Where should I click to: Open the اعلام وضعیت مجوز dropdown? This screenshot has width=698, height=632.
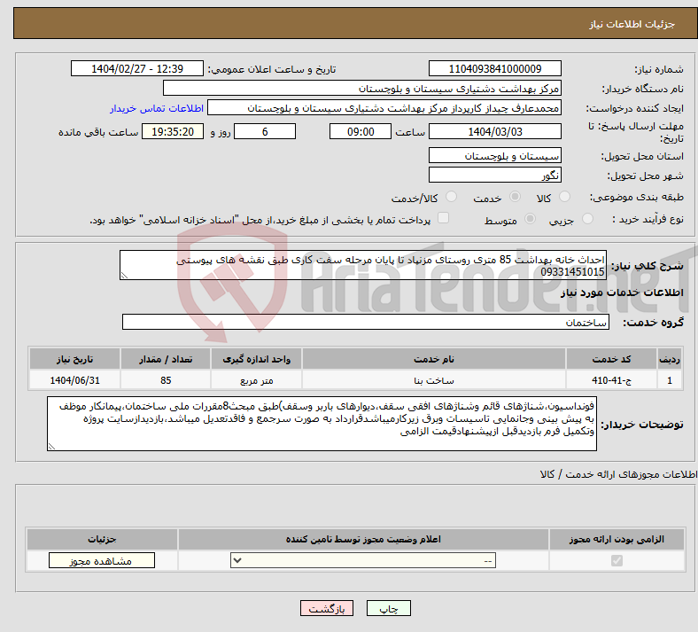point(363,560)
